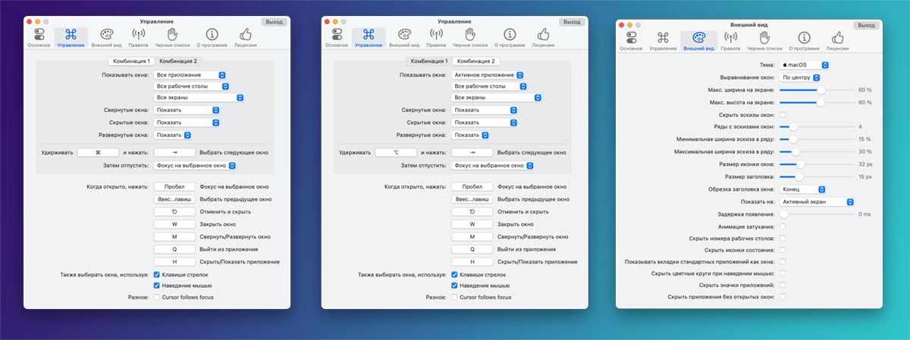The image size is (910, 340).
Task: Select Комбинация 2 tab in middle window
Action: 477,61
